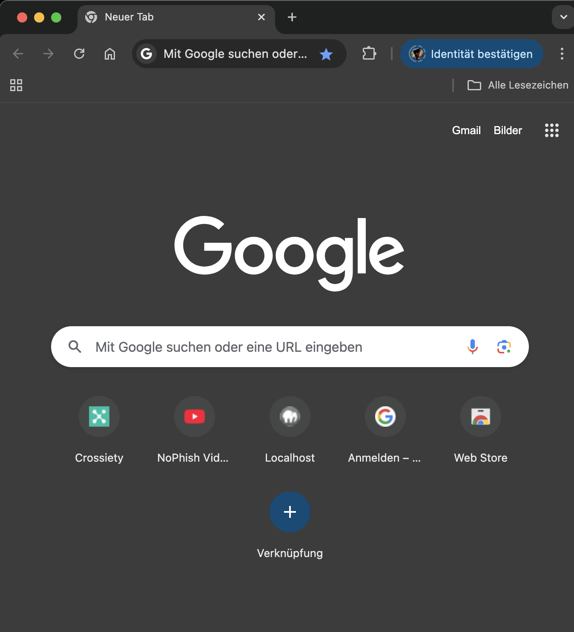574x632 pixels.
Task: Search by image with Google Lens
Action: (x=504, y=347)
